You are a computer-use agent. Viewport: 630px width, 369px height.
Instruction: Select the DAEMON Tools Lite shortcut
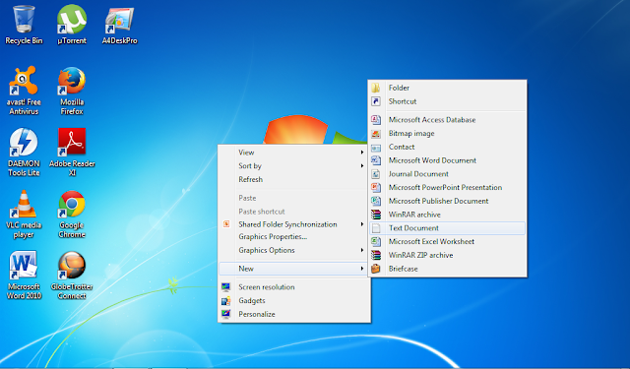pos(24,153)
